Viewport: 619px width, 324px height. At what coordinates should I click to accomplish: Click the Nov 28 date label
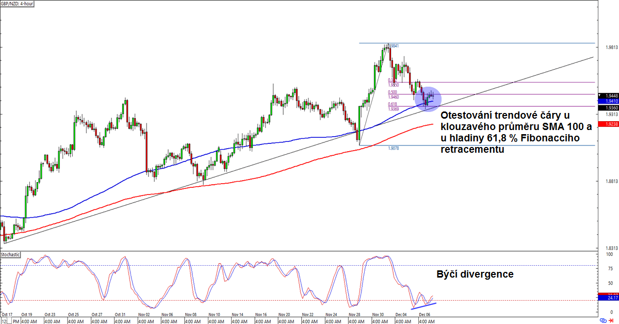[x=354, y=314]
